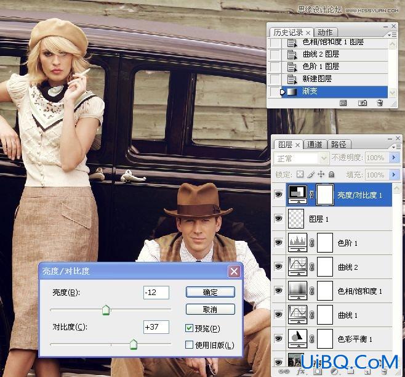Image resolution: width=405 pixels, height=377 pixels.
Task: Hide the 曲线 2 layer visibility
Action: (x=278, y=266)
